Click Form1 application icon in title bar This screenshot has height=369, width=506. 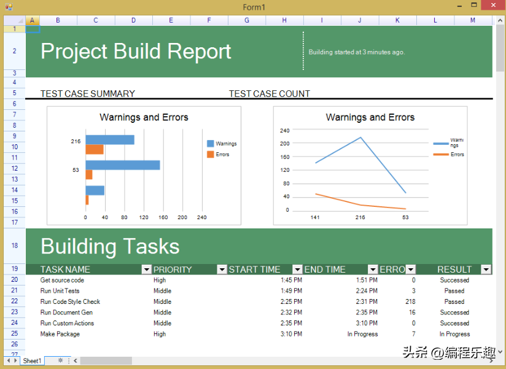[9, 7]
